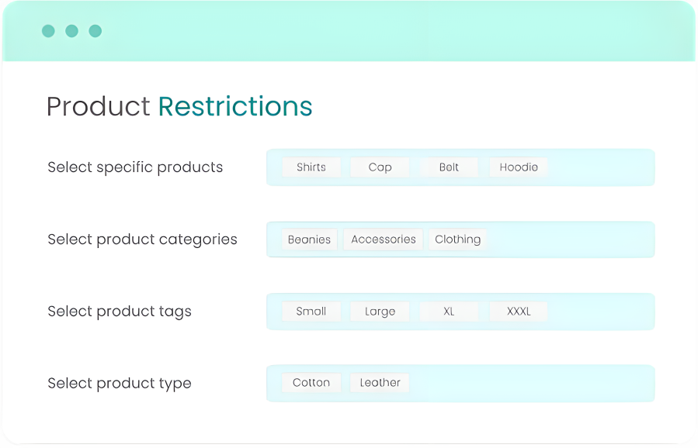The width and height of the screenshot is (698, 448).
Task: Click the Shirts product tag
Action: click(x=311, y=167)
